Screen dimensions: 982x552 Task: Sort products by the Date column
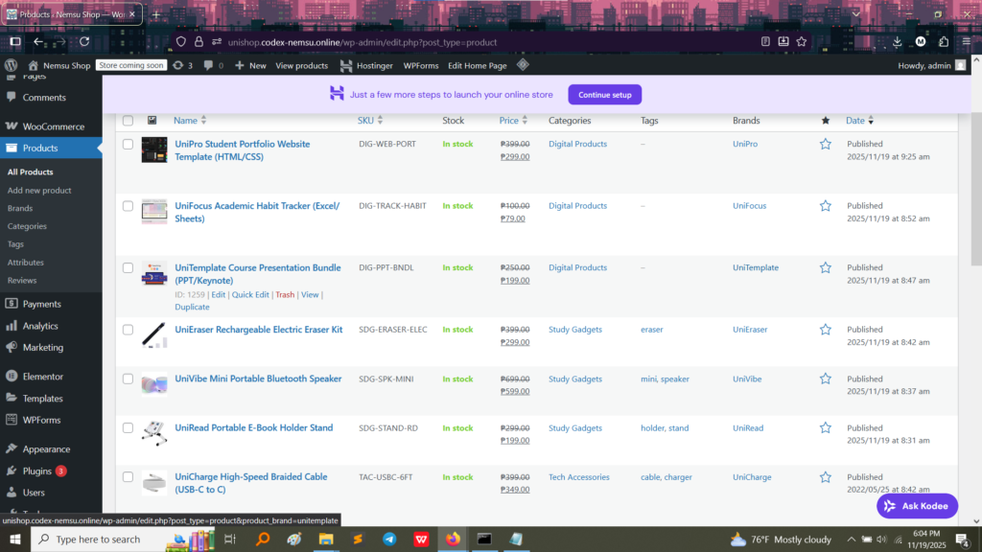click(855, 121)
